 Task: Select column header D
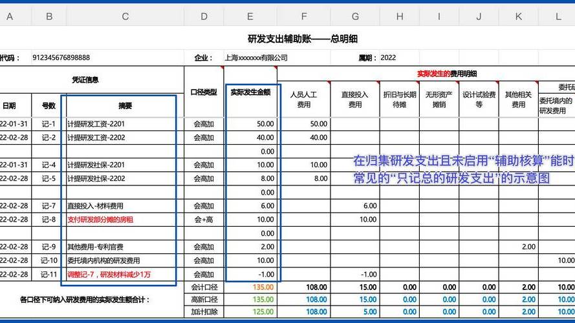point(204,17)
